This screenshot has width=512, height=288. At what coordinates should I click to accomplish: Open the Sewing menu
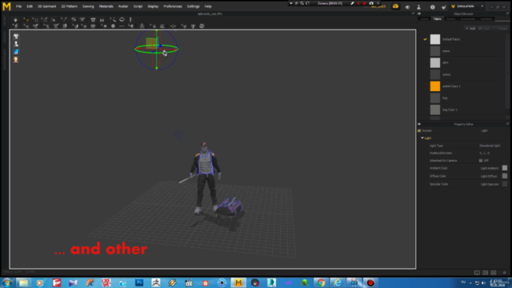(x=88, y=6)
